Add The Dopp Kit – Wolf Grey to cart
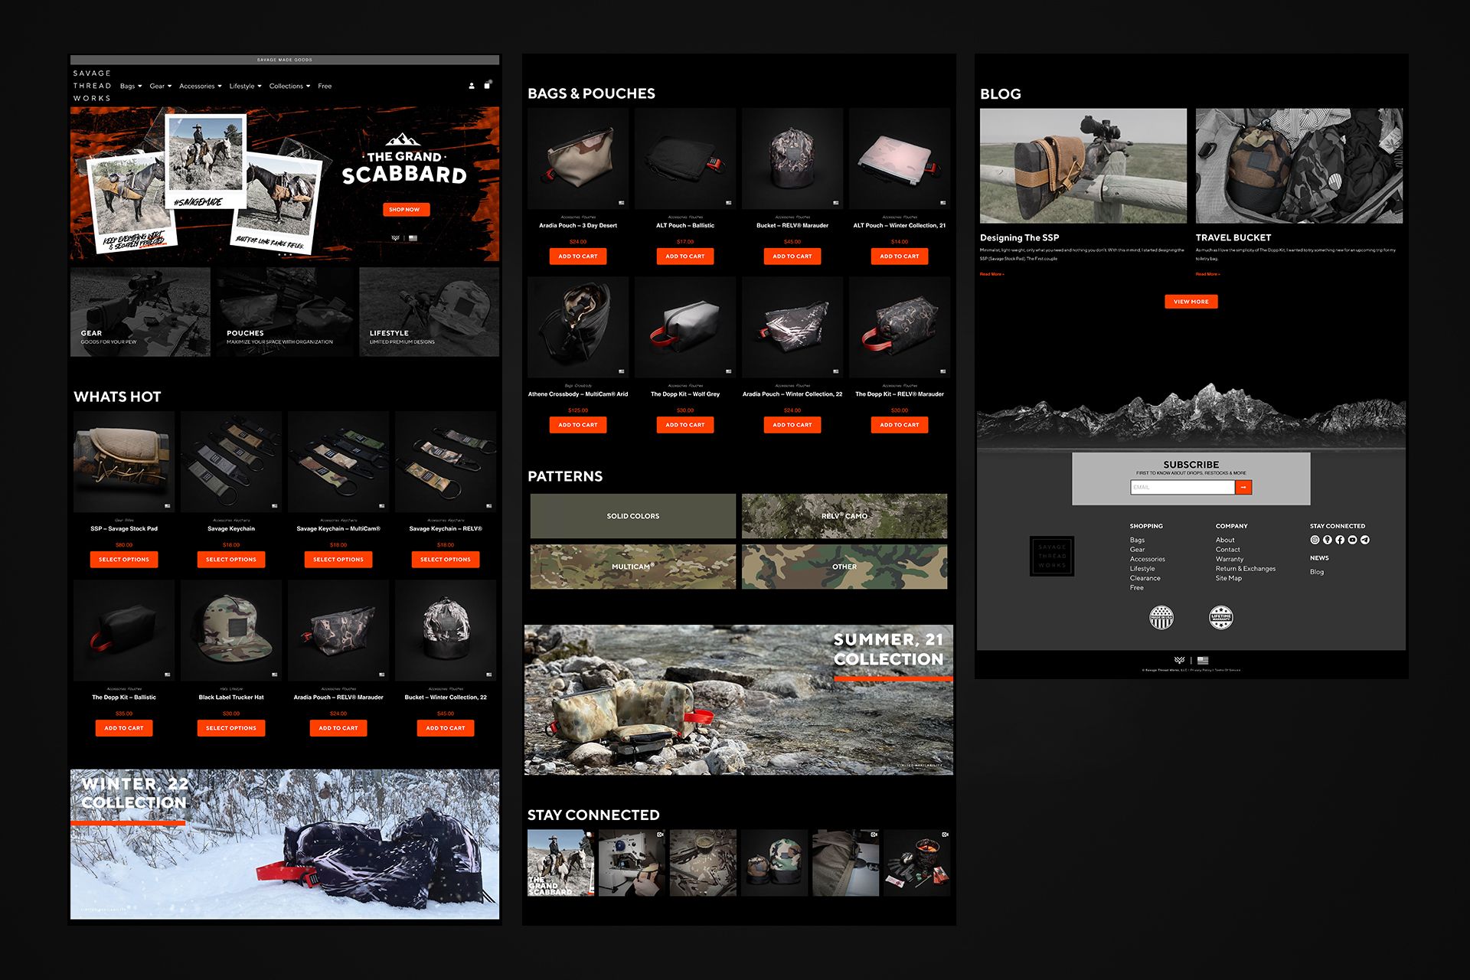 [685, 425]
